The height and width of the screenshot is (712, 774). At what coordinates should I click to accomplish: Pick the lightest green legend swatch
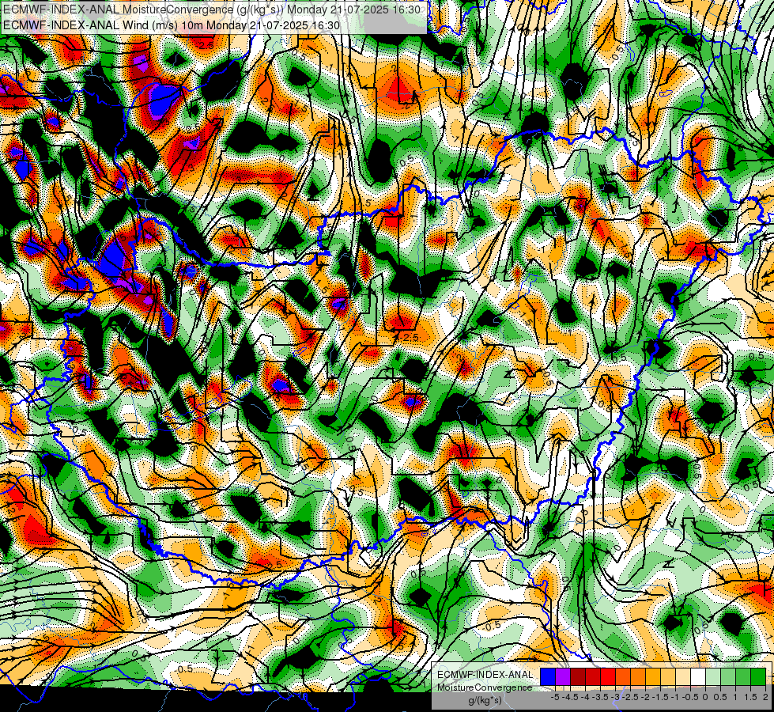[x=713, y=677]
